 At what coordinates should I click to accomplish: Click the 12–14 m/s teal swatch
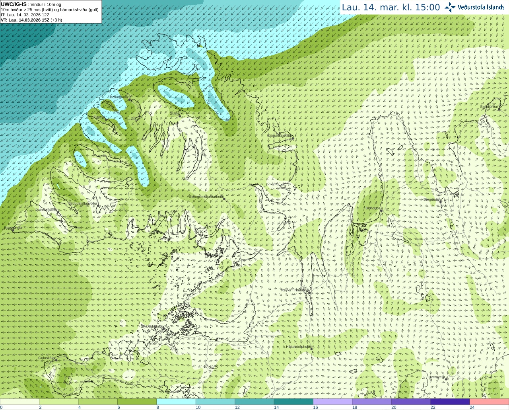click(254, 402)
